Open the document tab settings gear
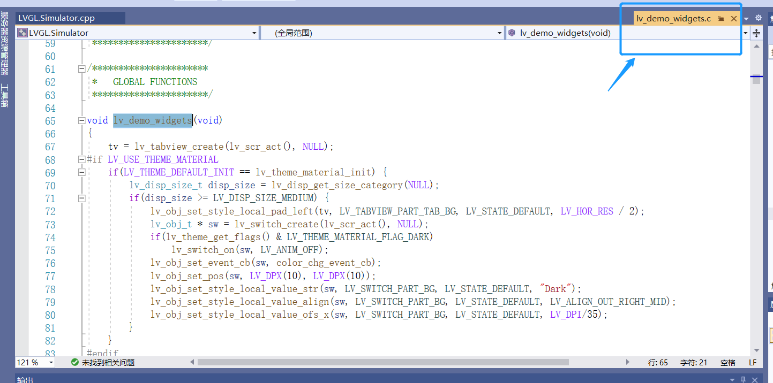Image resolution: width=773 pixels, height=383 pixels. point(759,18)
